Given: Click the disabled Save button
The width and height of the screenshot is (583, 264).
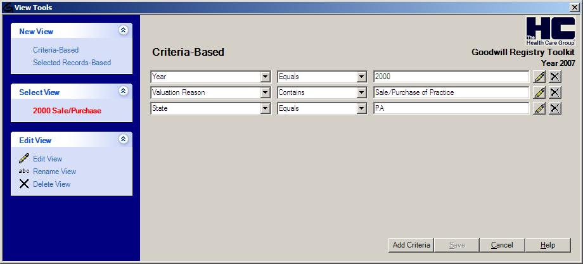Looking at the screenshot, I should [x=457, y=245].
